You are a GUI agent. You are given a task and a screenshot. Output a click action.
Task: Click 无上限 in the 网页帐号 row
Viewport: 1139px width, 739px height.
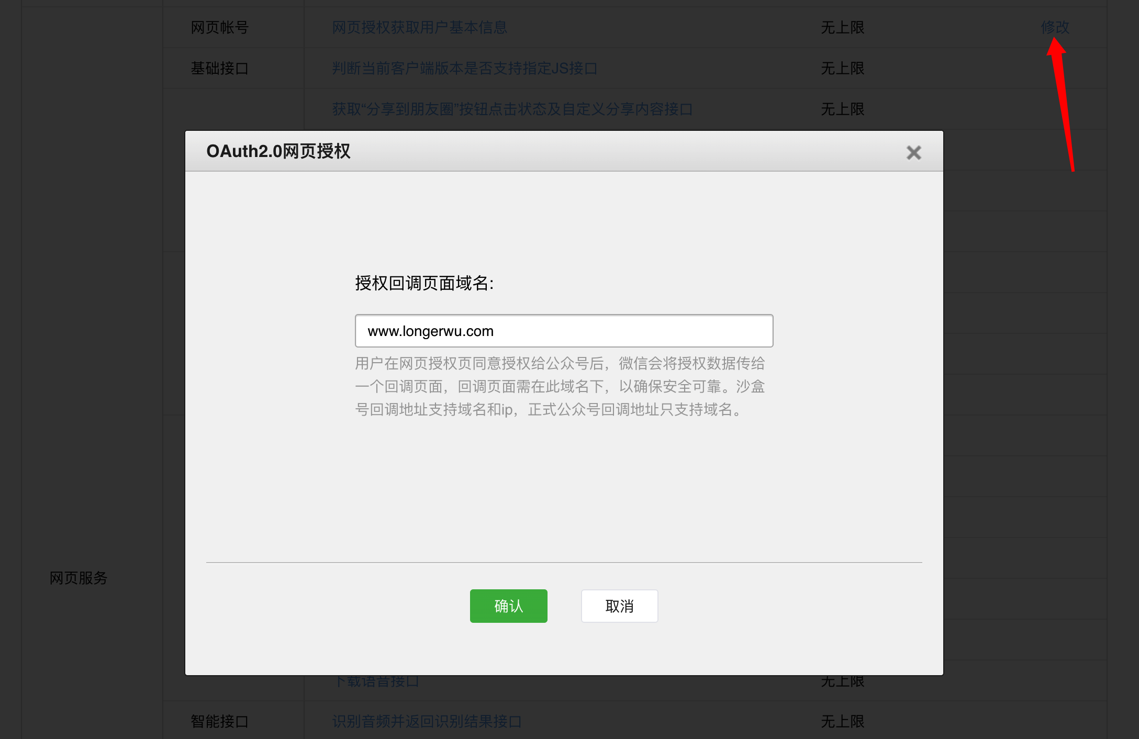click(842, 27)
